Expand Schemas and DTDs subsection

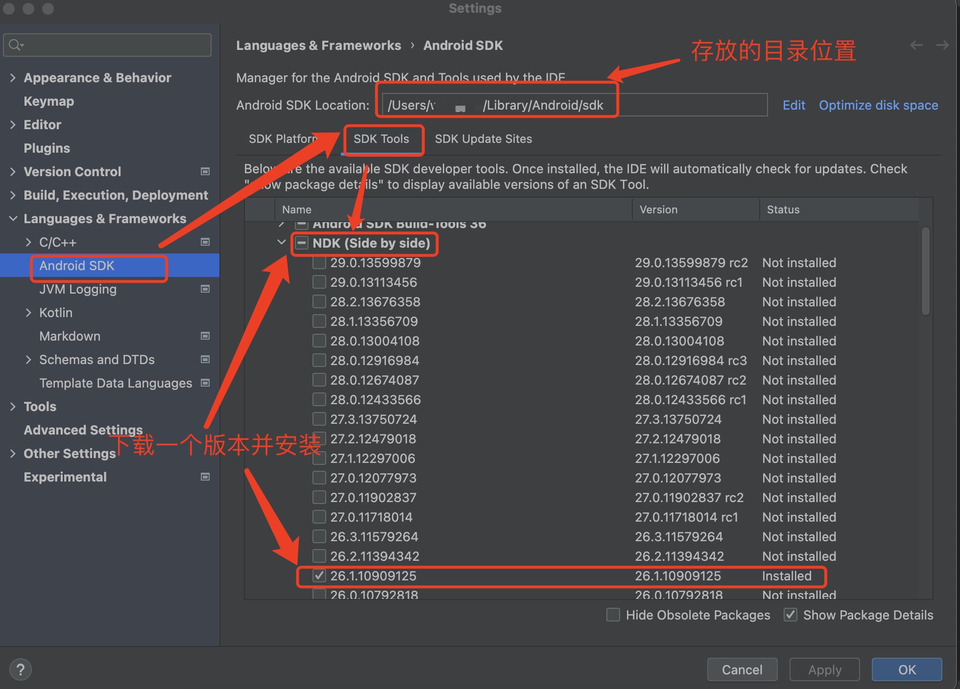[x=28, y=359]
